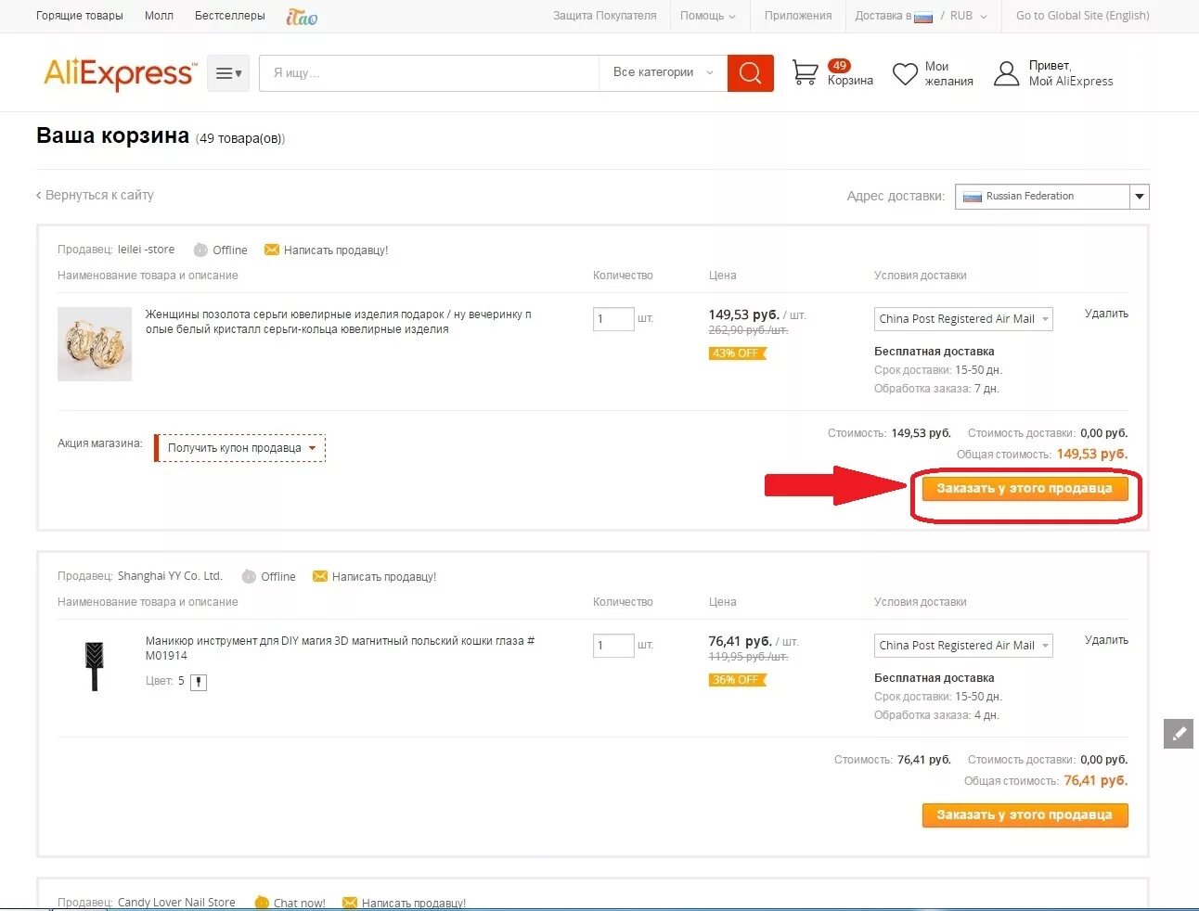Click quantity field for earrings
Viewport: 1199px width, 911px height.
613,319
